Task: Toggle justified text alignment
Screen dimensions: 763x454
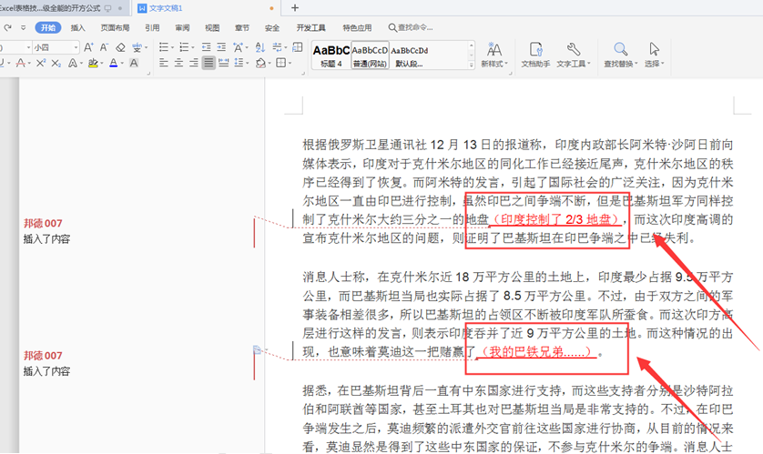Action: (x=209, y=64)
